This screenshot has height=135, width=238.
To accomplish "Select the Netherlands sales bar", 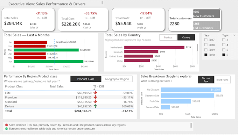I will tap(154, 47).
